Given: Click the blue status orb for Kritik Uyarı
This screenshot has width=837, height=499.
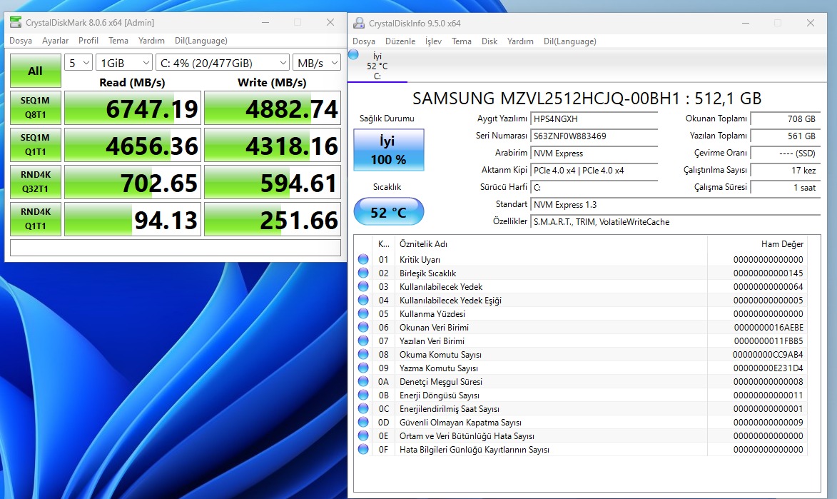Looking at the screenshot, I should [x=363, y=260].
